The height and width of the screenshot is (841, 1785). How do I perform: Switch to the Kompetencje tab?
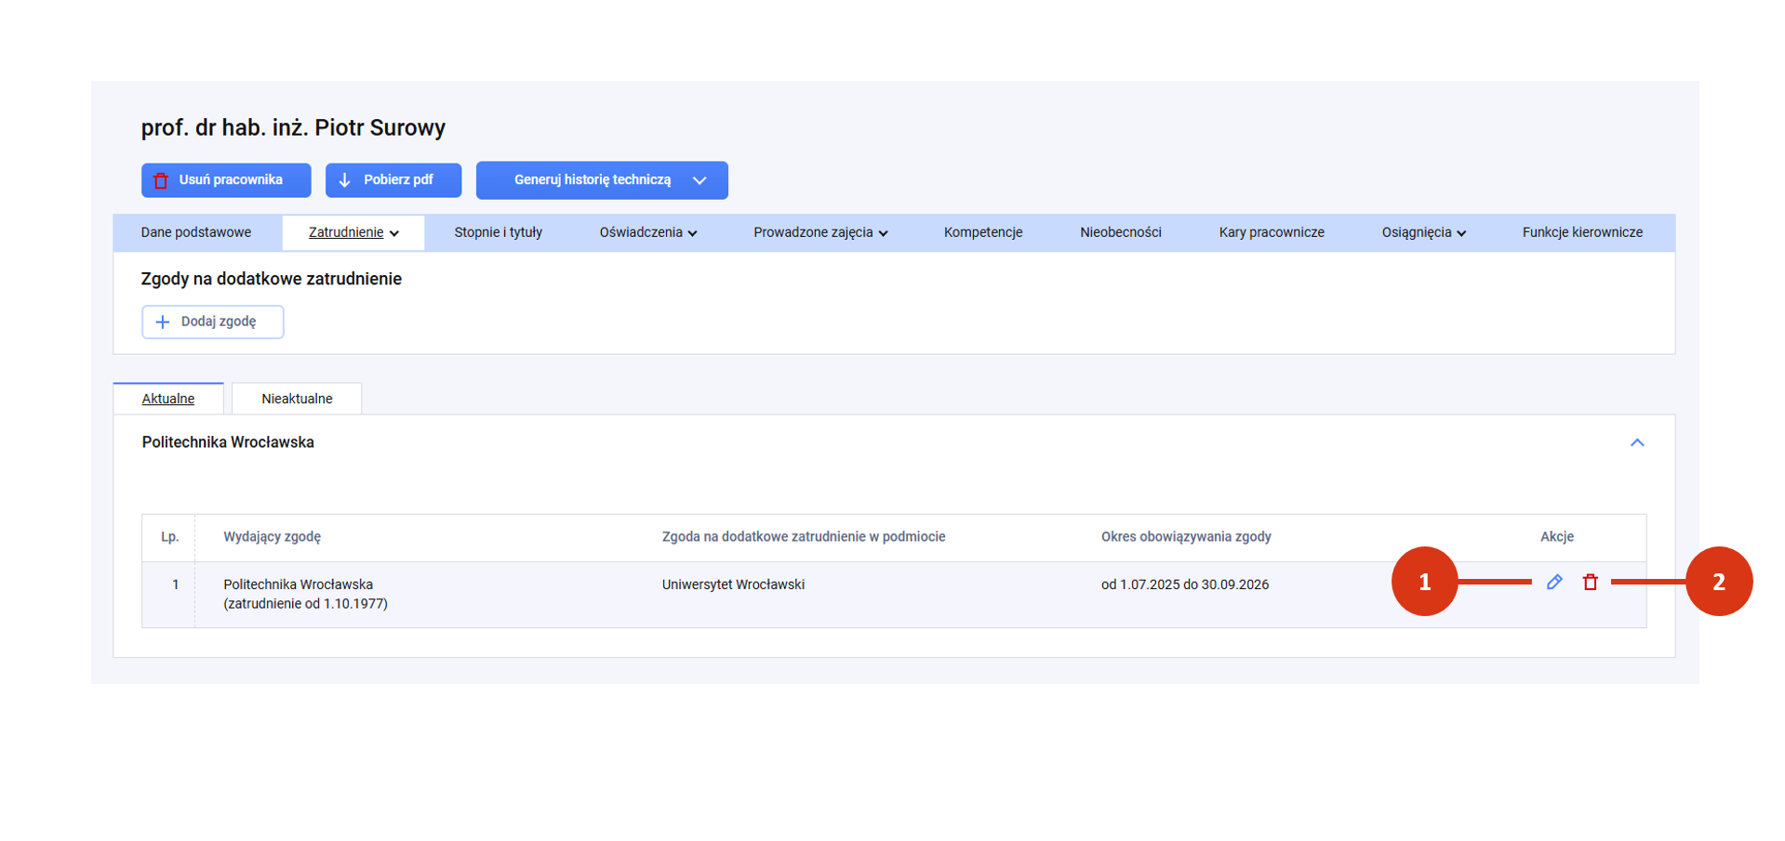(983, 232)
